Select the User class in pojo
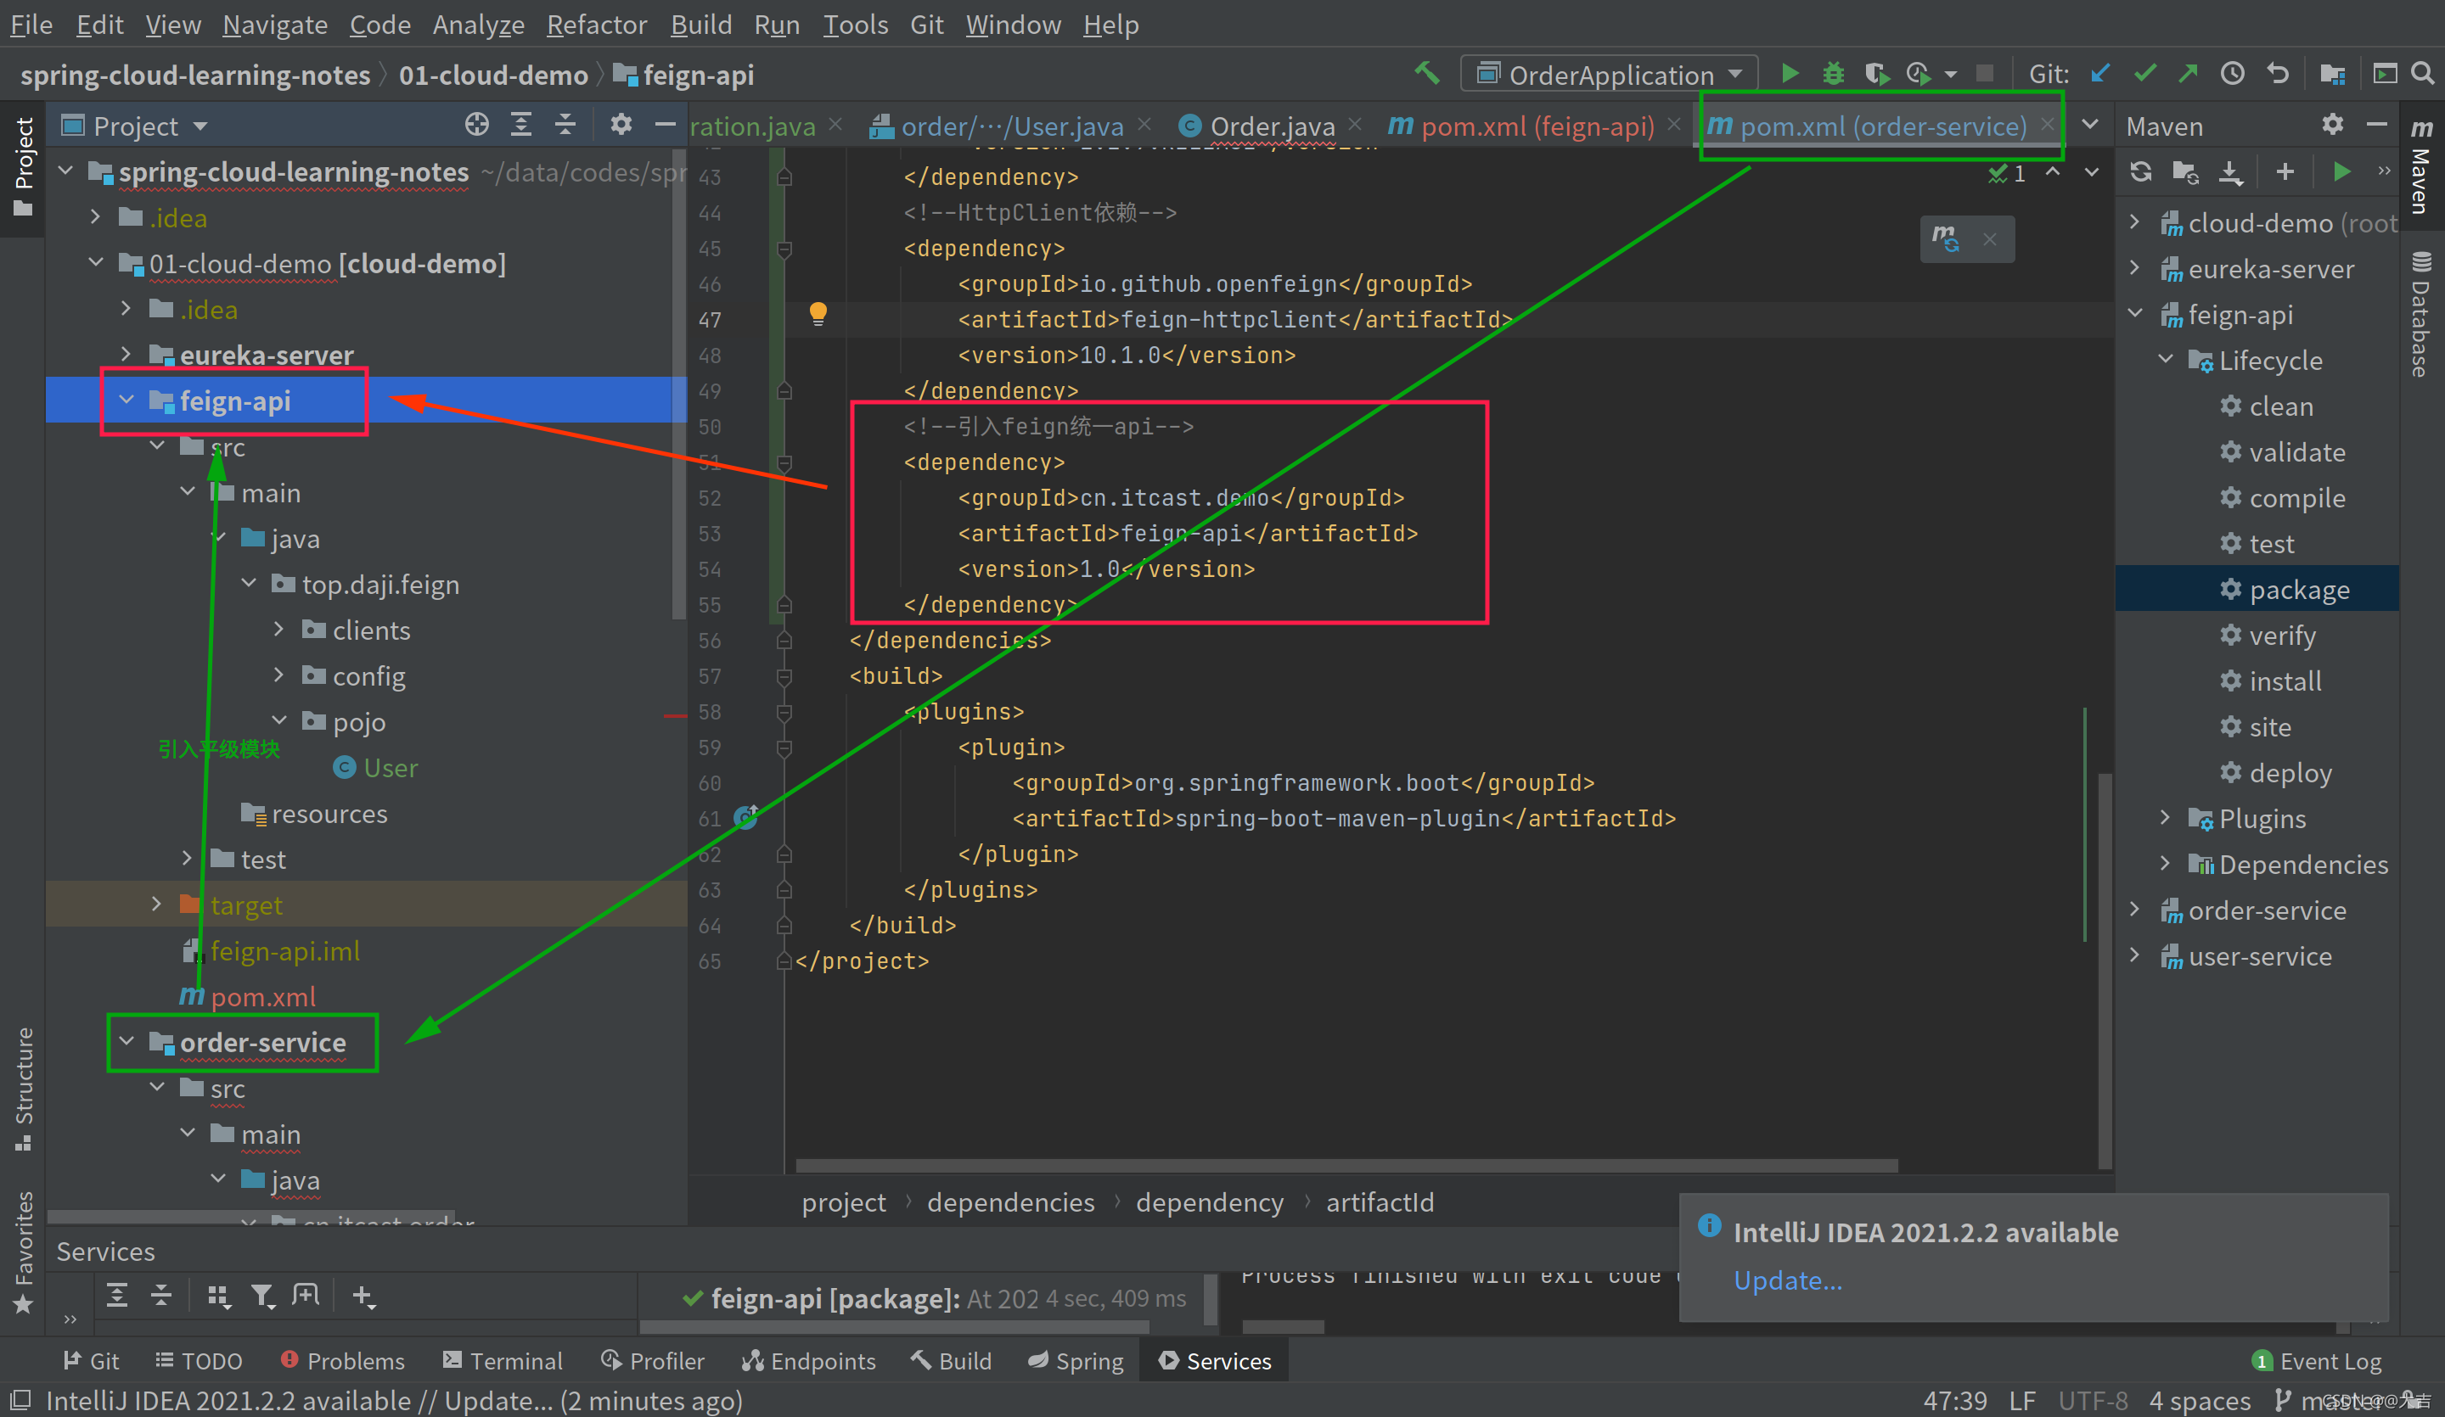The height and width of the screenshot is (1417, 2445). tap(375, 767)
